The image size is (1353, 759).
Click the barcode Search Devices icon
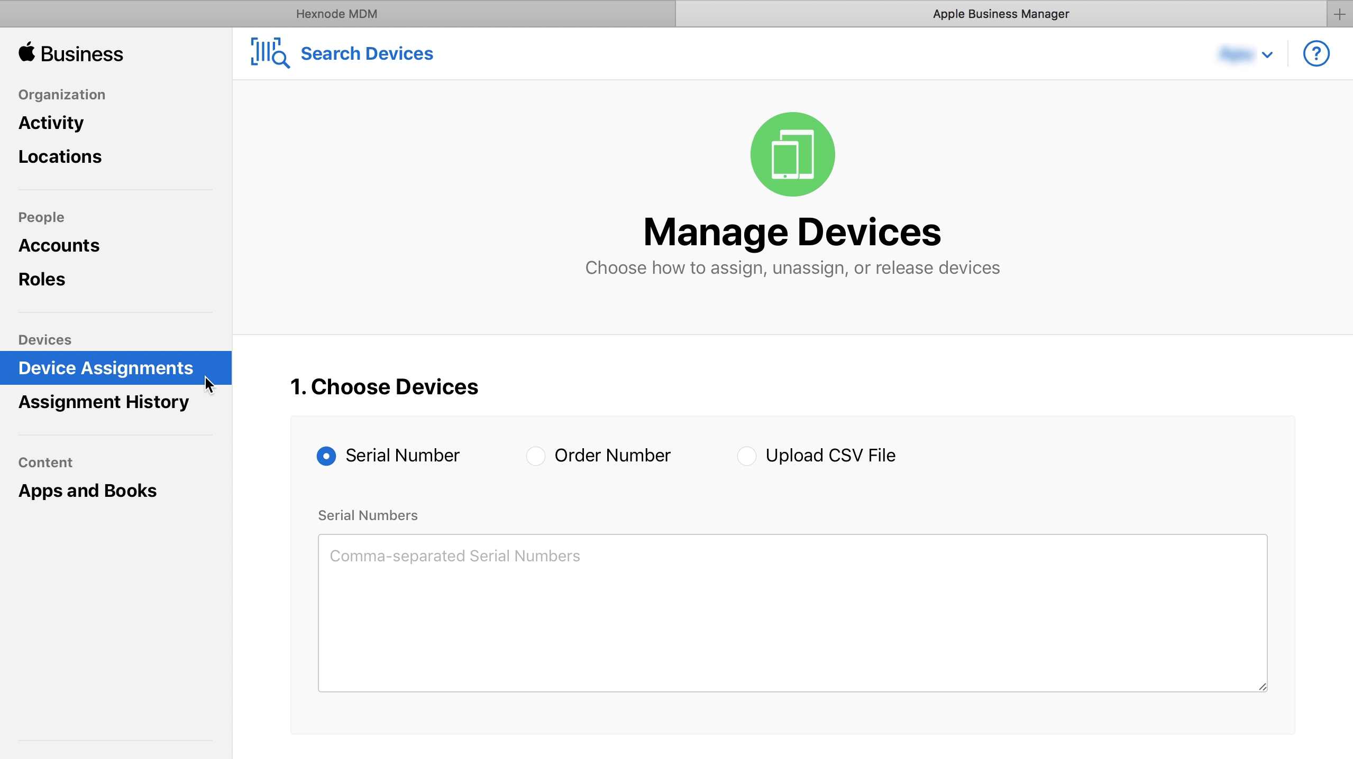270,53
